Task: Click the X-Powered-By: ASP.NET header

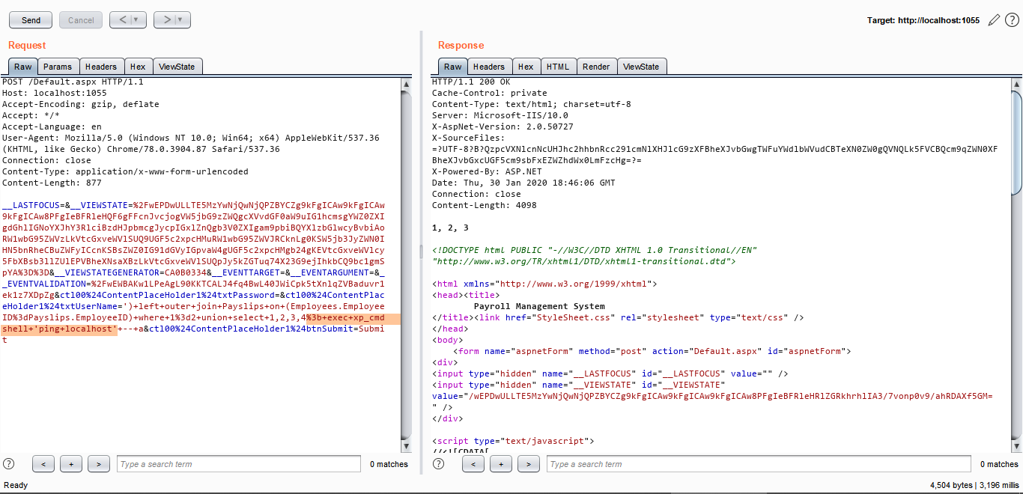Action: click(487, 171)
